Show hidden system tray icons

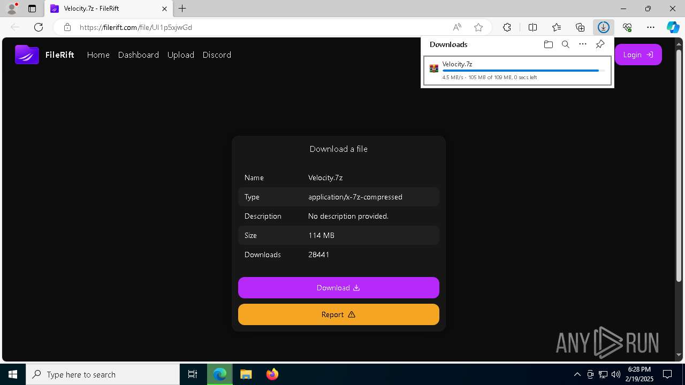tap(577, 374)
